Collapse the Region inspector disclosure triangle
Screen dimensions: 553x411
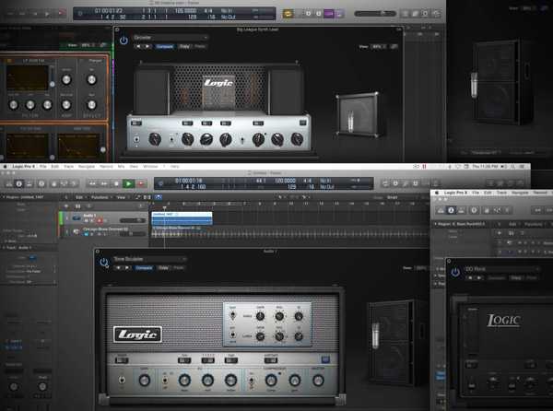3,197
